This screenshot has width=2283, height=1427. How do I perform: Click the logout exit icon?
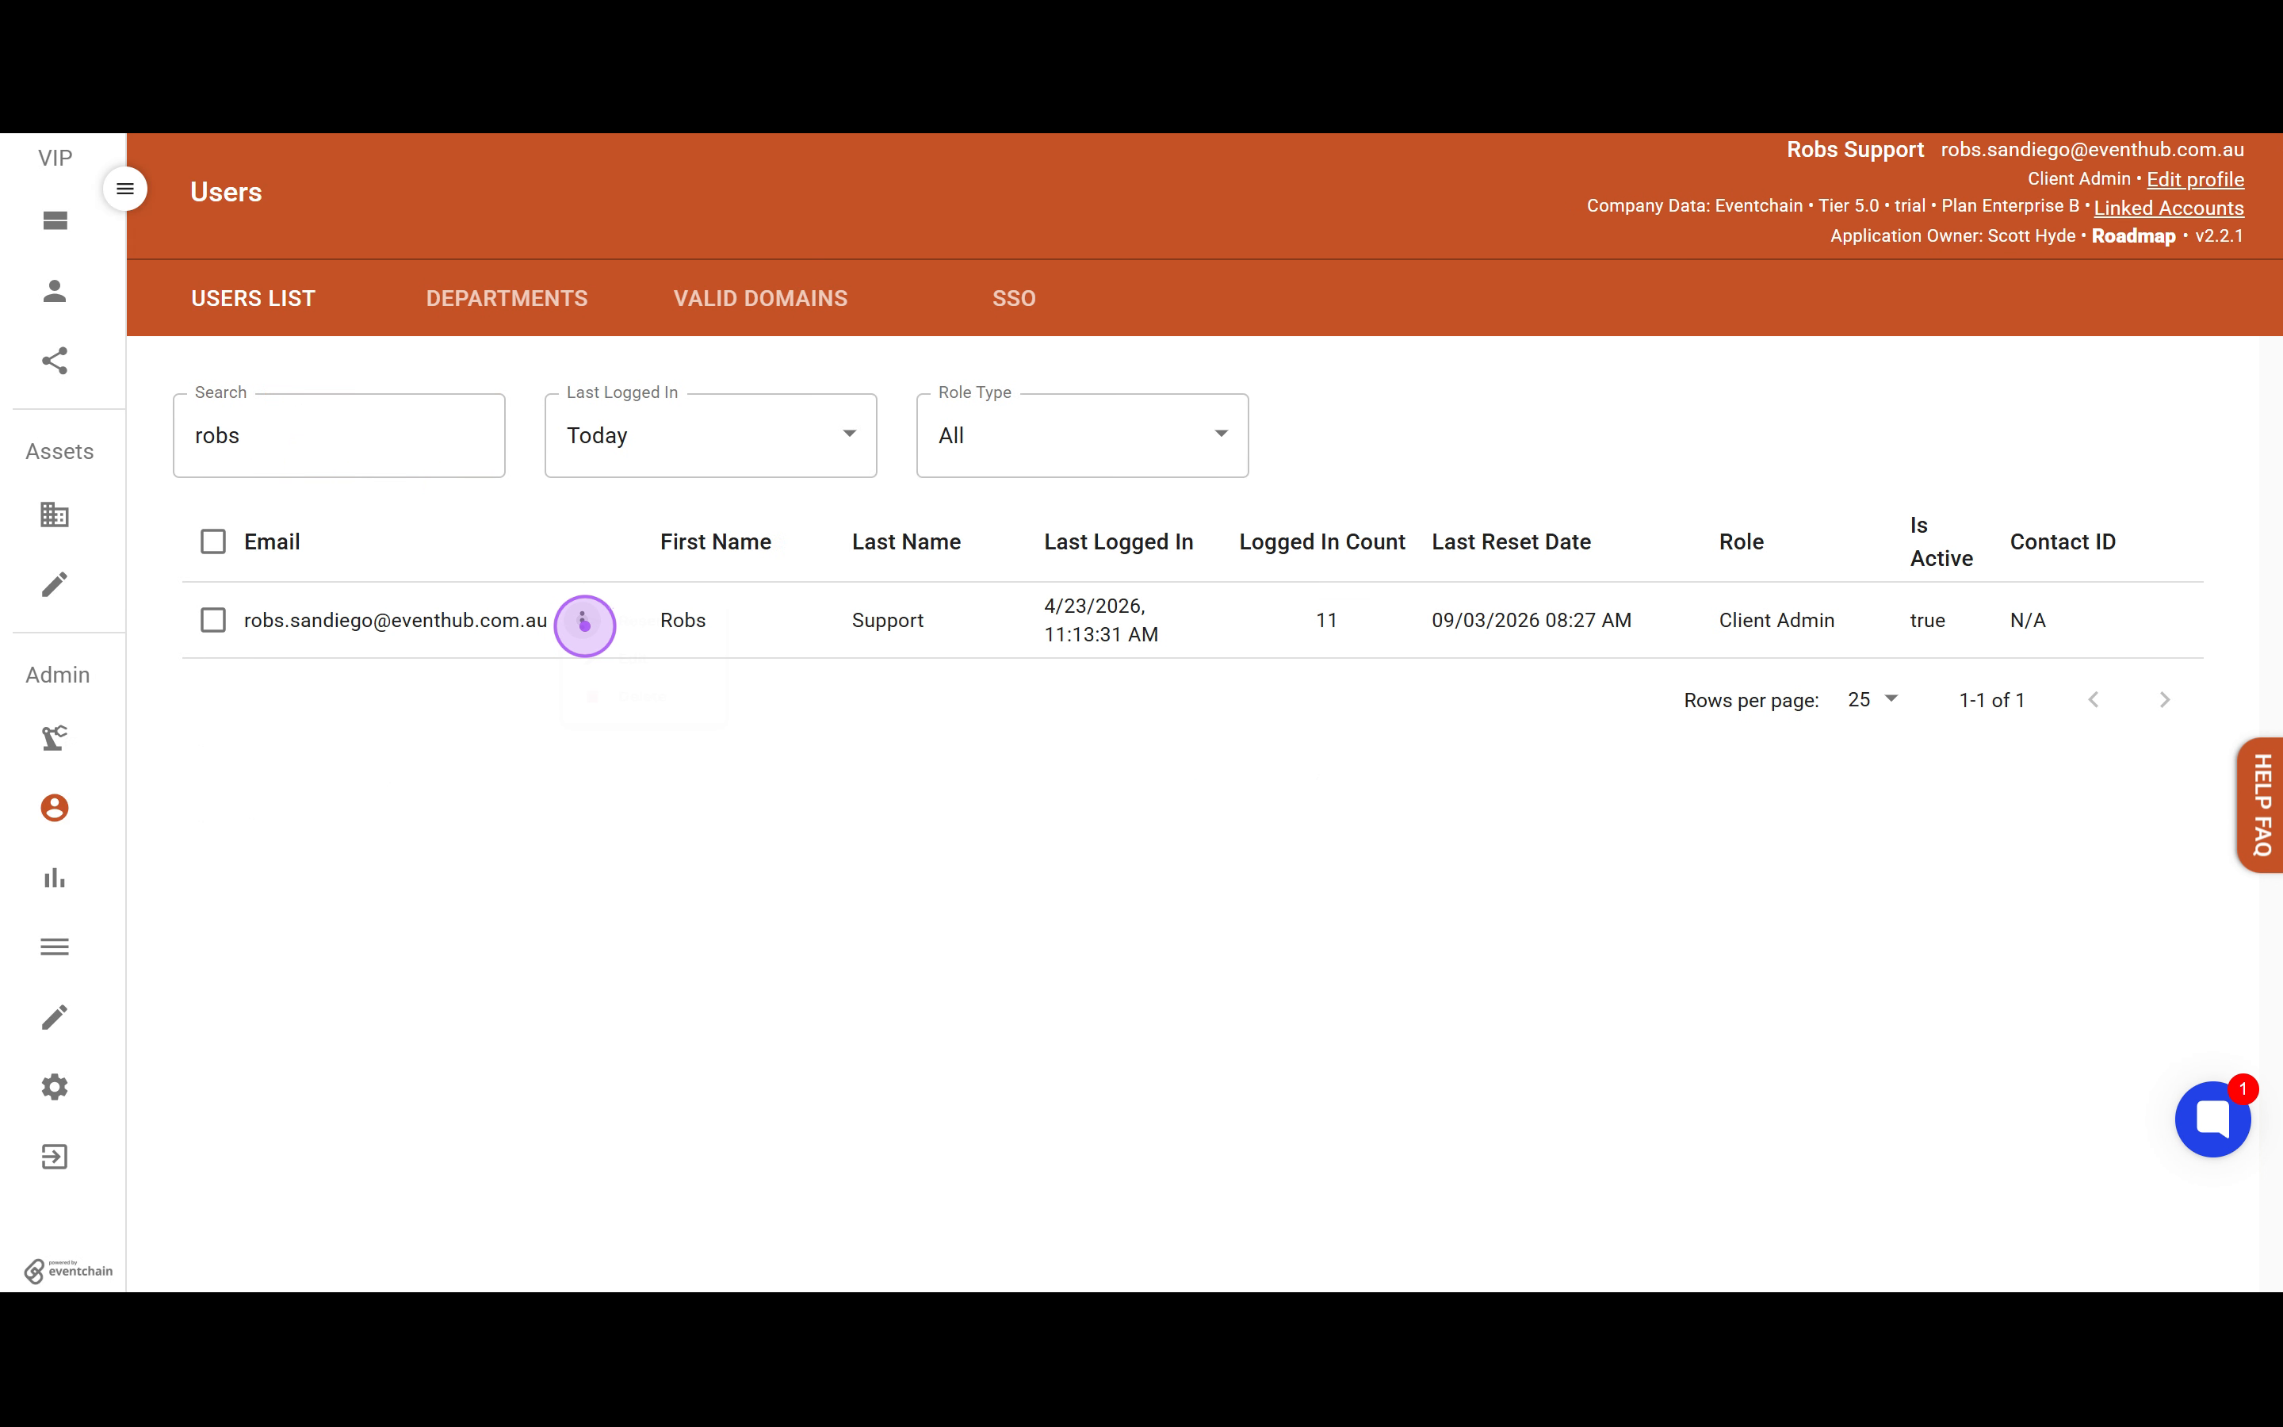pos(55,1156)
